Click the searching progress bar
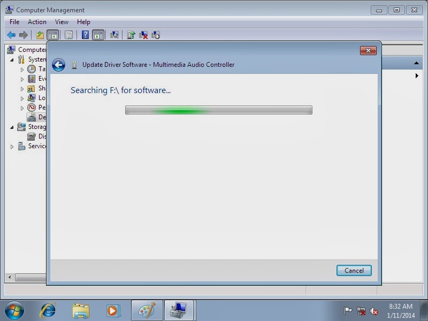The image size is (428, 321). [219, 110]
